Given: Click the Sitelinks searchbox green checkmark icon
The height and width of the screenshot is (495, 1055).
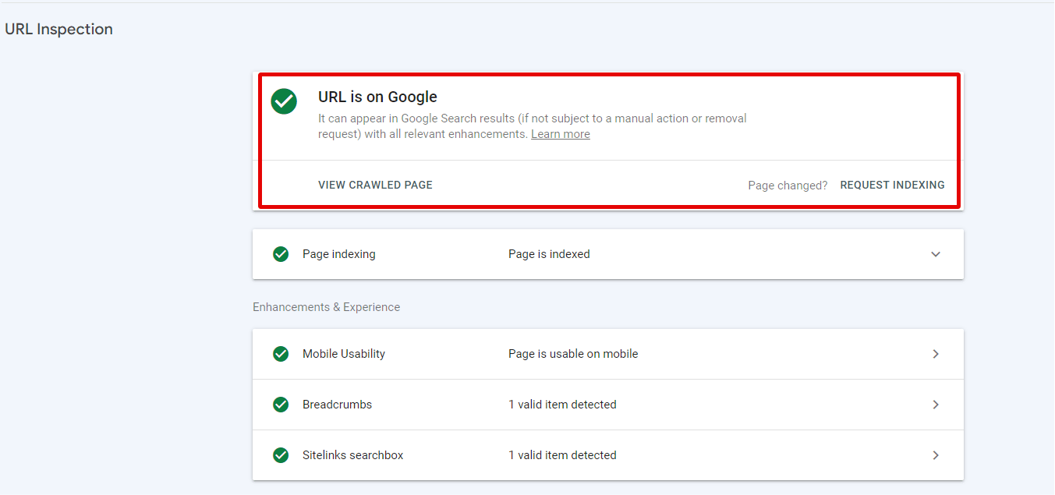Looking at the screenshot, I should coord(281,455).
